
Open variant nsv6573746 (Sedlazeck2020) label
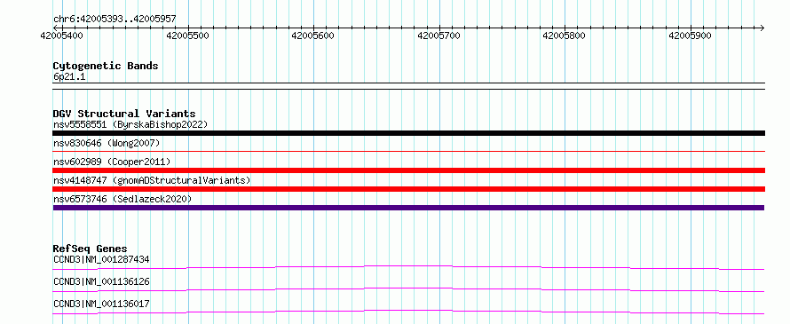point(122,199)
